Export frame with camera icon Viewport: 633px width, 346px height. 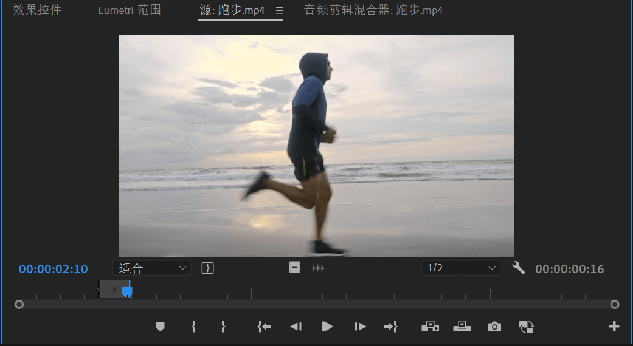(494, 327)
